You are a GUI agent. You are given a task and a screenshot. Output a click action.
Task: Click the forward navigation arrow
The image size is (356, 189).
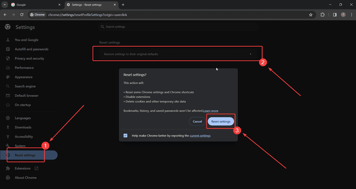(13, 15)
